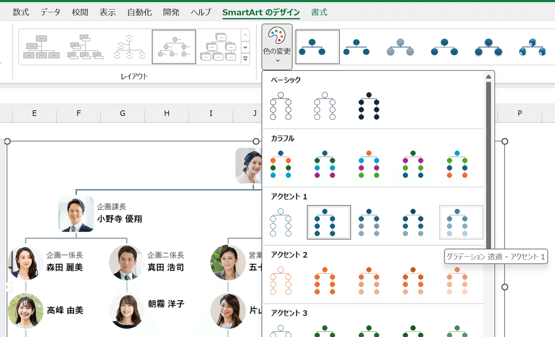This screenshot has height=337, width=555.
Task: Open the データ ribbon tab
Action: pos(50,12)
